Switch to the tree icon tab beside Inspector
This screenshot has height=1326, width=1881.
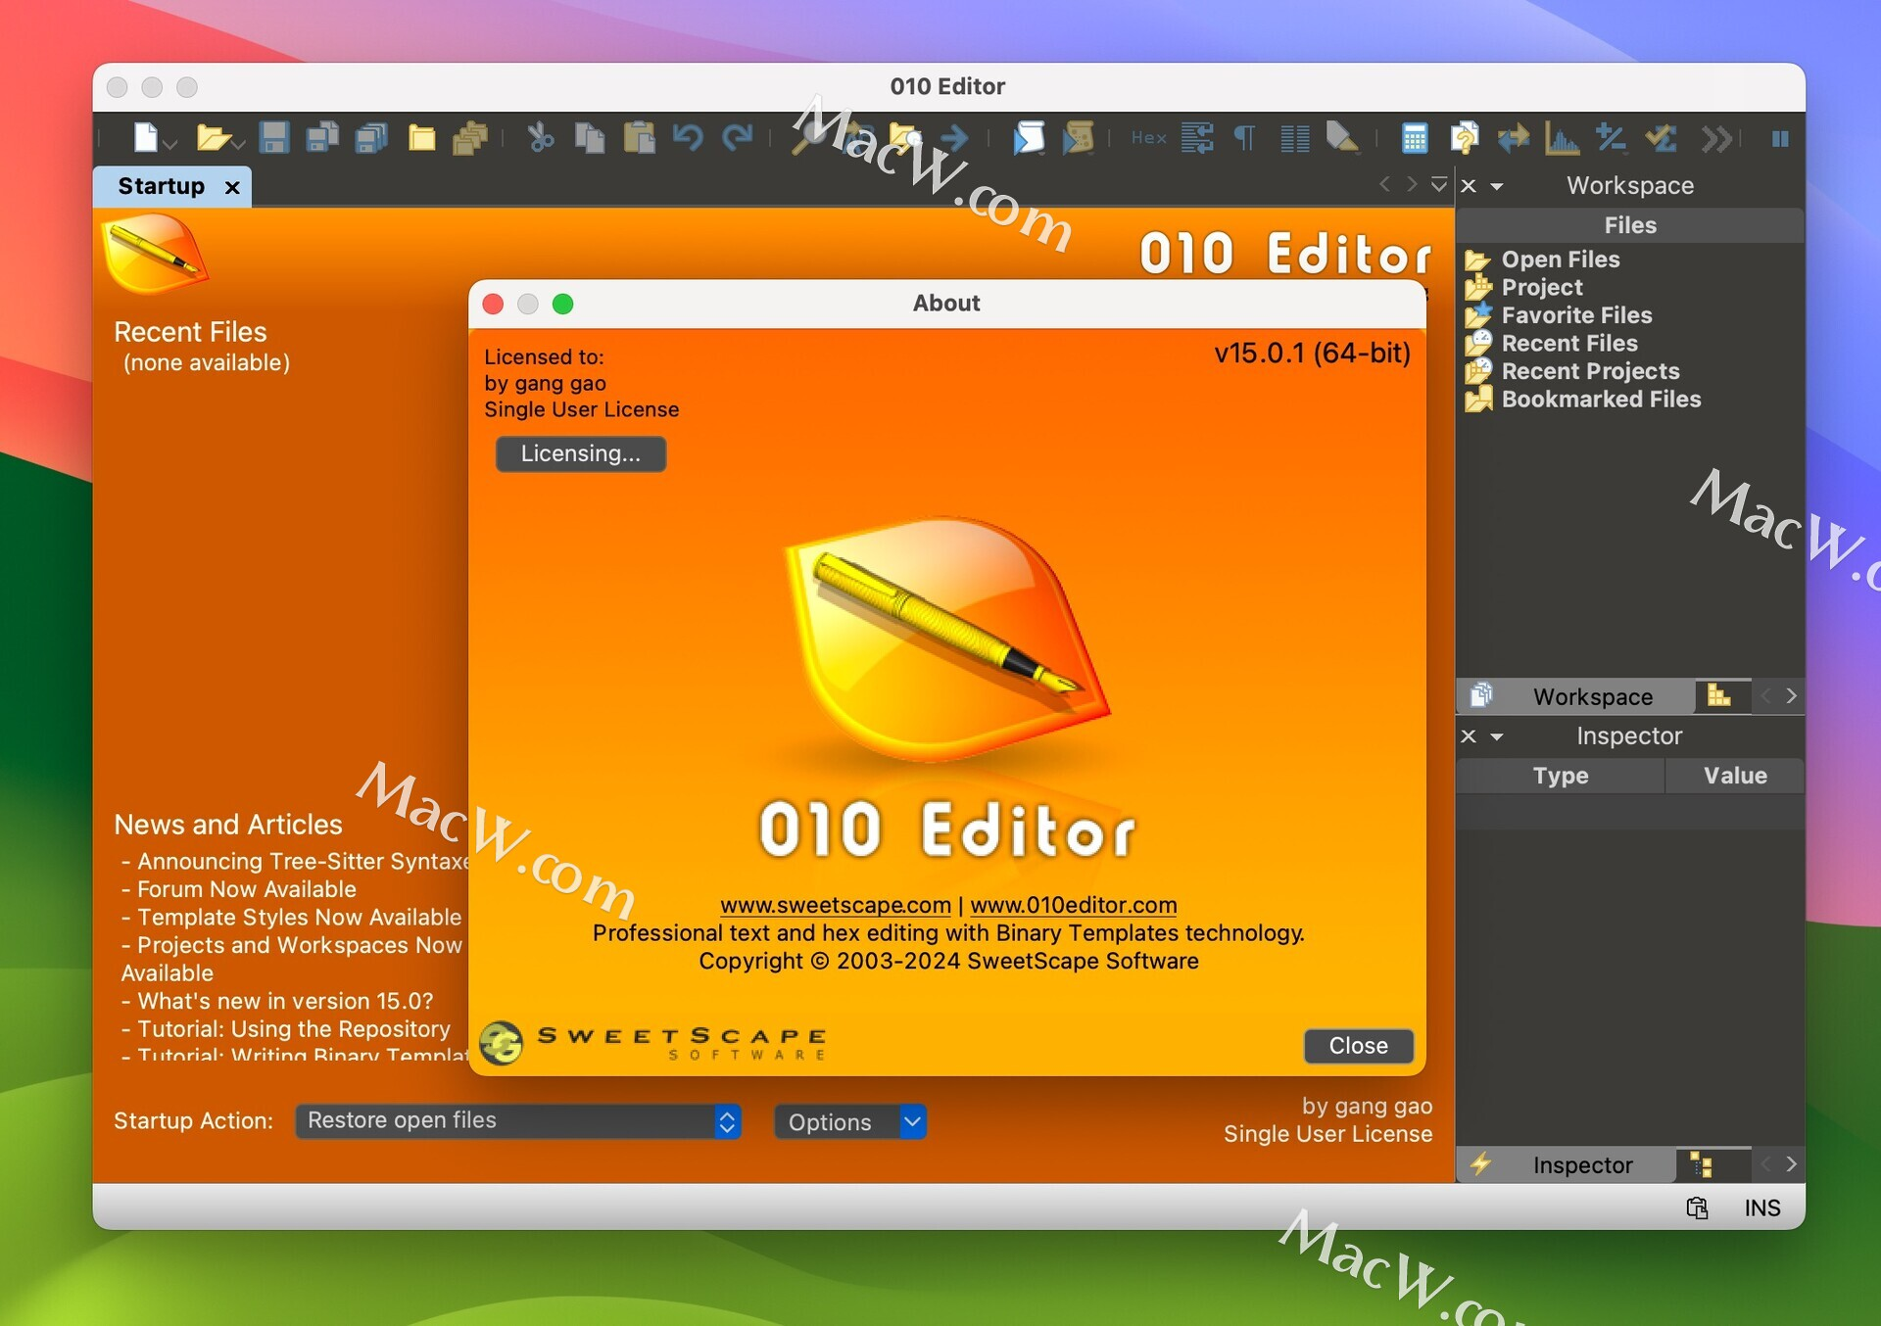click(1702, 1164)
